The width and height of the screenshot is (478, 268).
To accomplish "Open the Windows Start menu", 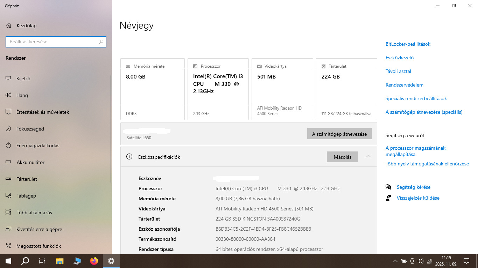I will [x=8, y=261].
